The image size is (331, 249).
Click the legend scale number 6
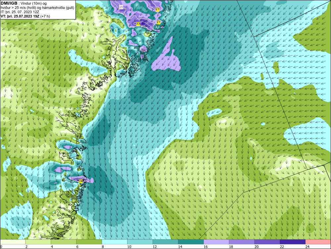[77, 247]
